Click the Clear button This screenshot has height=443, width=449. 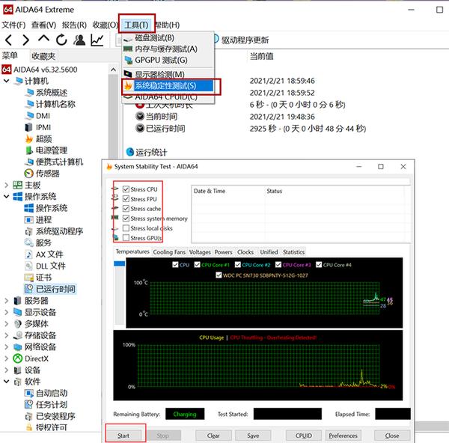[213, 436]
